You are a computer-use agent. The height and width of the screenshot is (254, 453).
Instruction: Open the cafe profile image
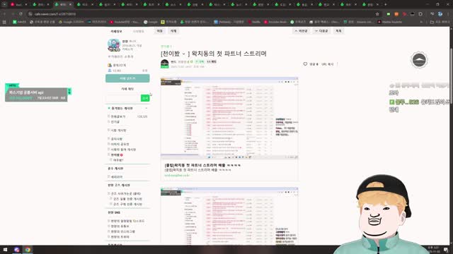pos(114,45)
